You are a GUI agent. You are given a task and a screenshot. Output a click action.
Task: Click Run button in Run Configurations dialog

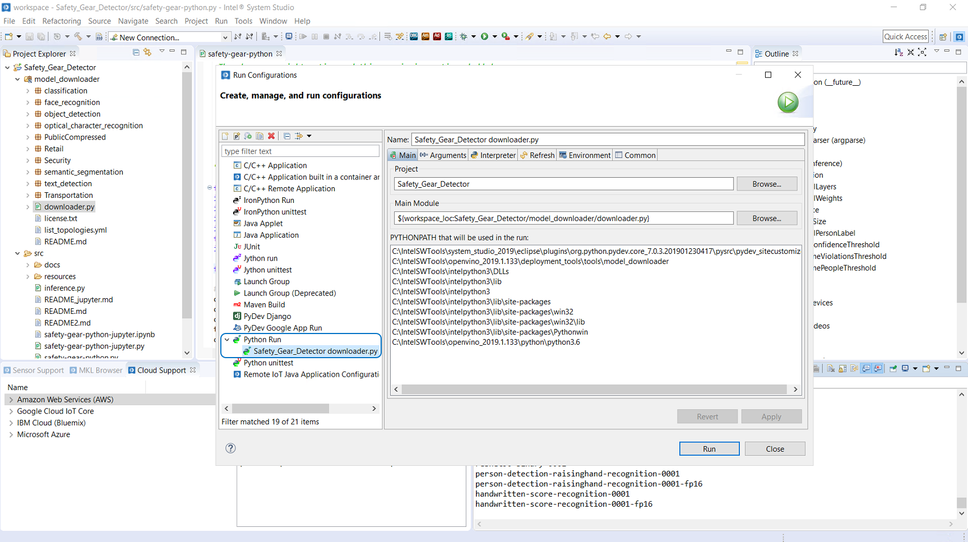[709, 449]
